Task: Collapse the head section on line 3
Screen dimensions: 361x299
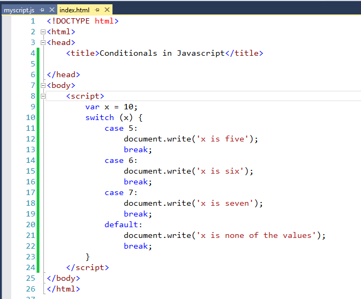Action: point(43,42)
